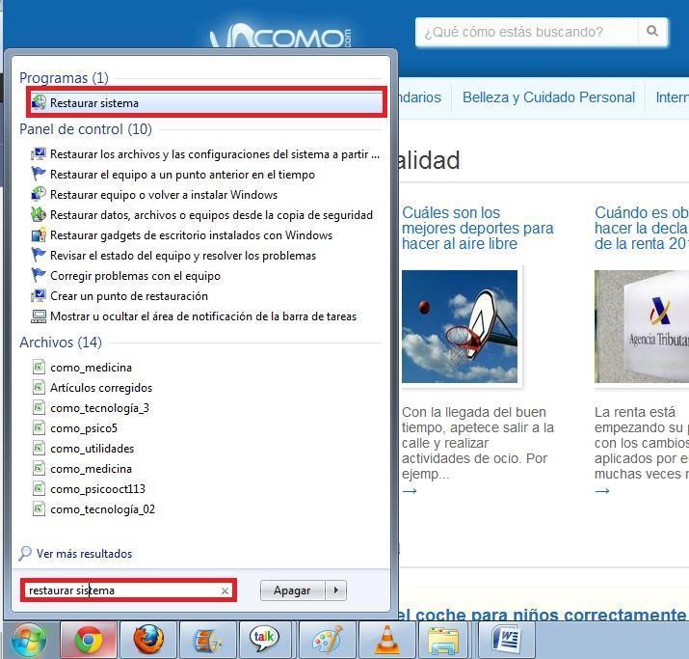Screen dimensions: 689x659
Task: Expand shutdown options arrow next to Apagar
Action: tap(335, 590)
